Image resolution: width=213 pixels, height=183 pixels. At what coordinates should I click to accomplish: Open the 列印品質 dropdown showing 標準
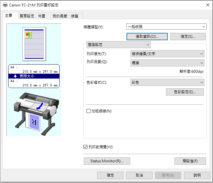point(167,63)
